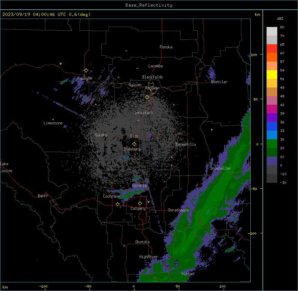Click the white plus marker north of Drumheller
The height and width of the screenshot is (291, 298).
click(x=212, y=130)
